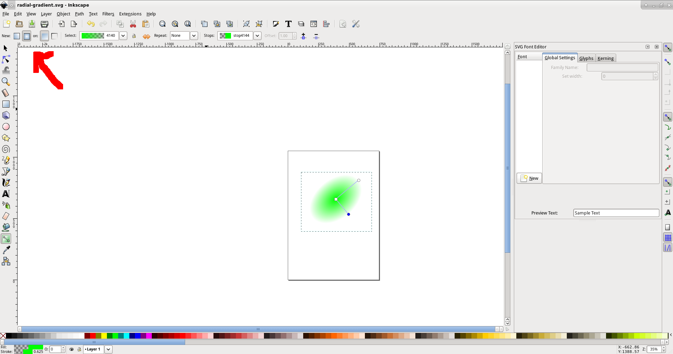
Task: Select the 3D Box tool
Action: (6, 115)
